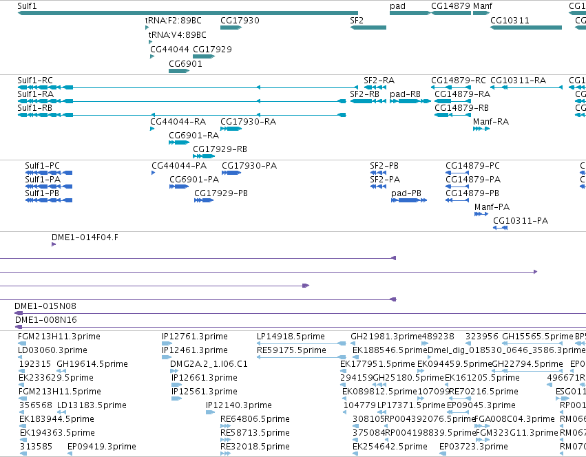Open the CG17929-PB protein feature
Screen dimensions: 586x457
pos(204,200)
